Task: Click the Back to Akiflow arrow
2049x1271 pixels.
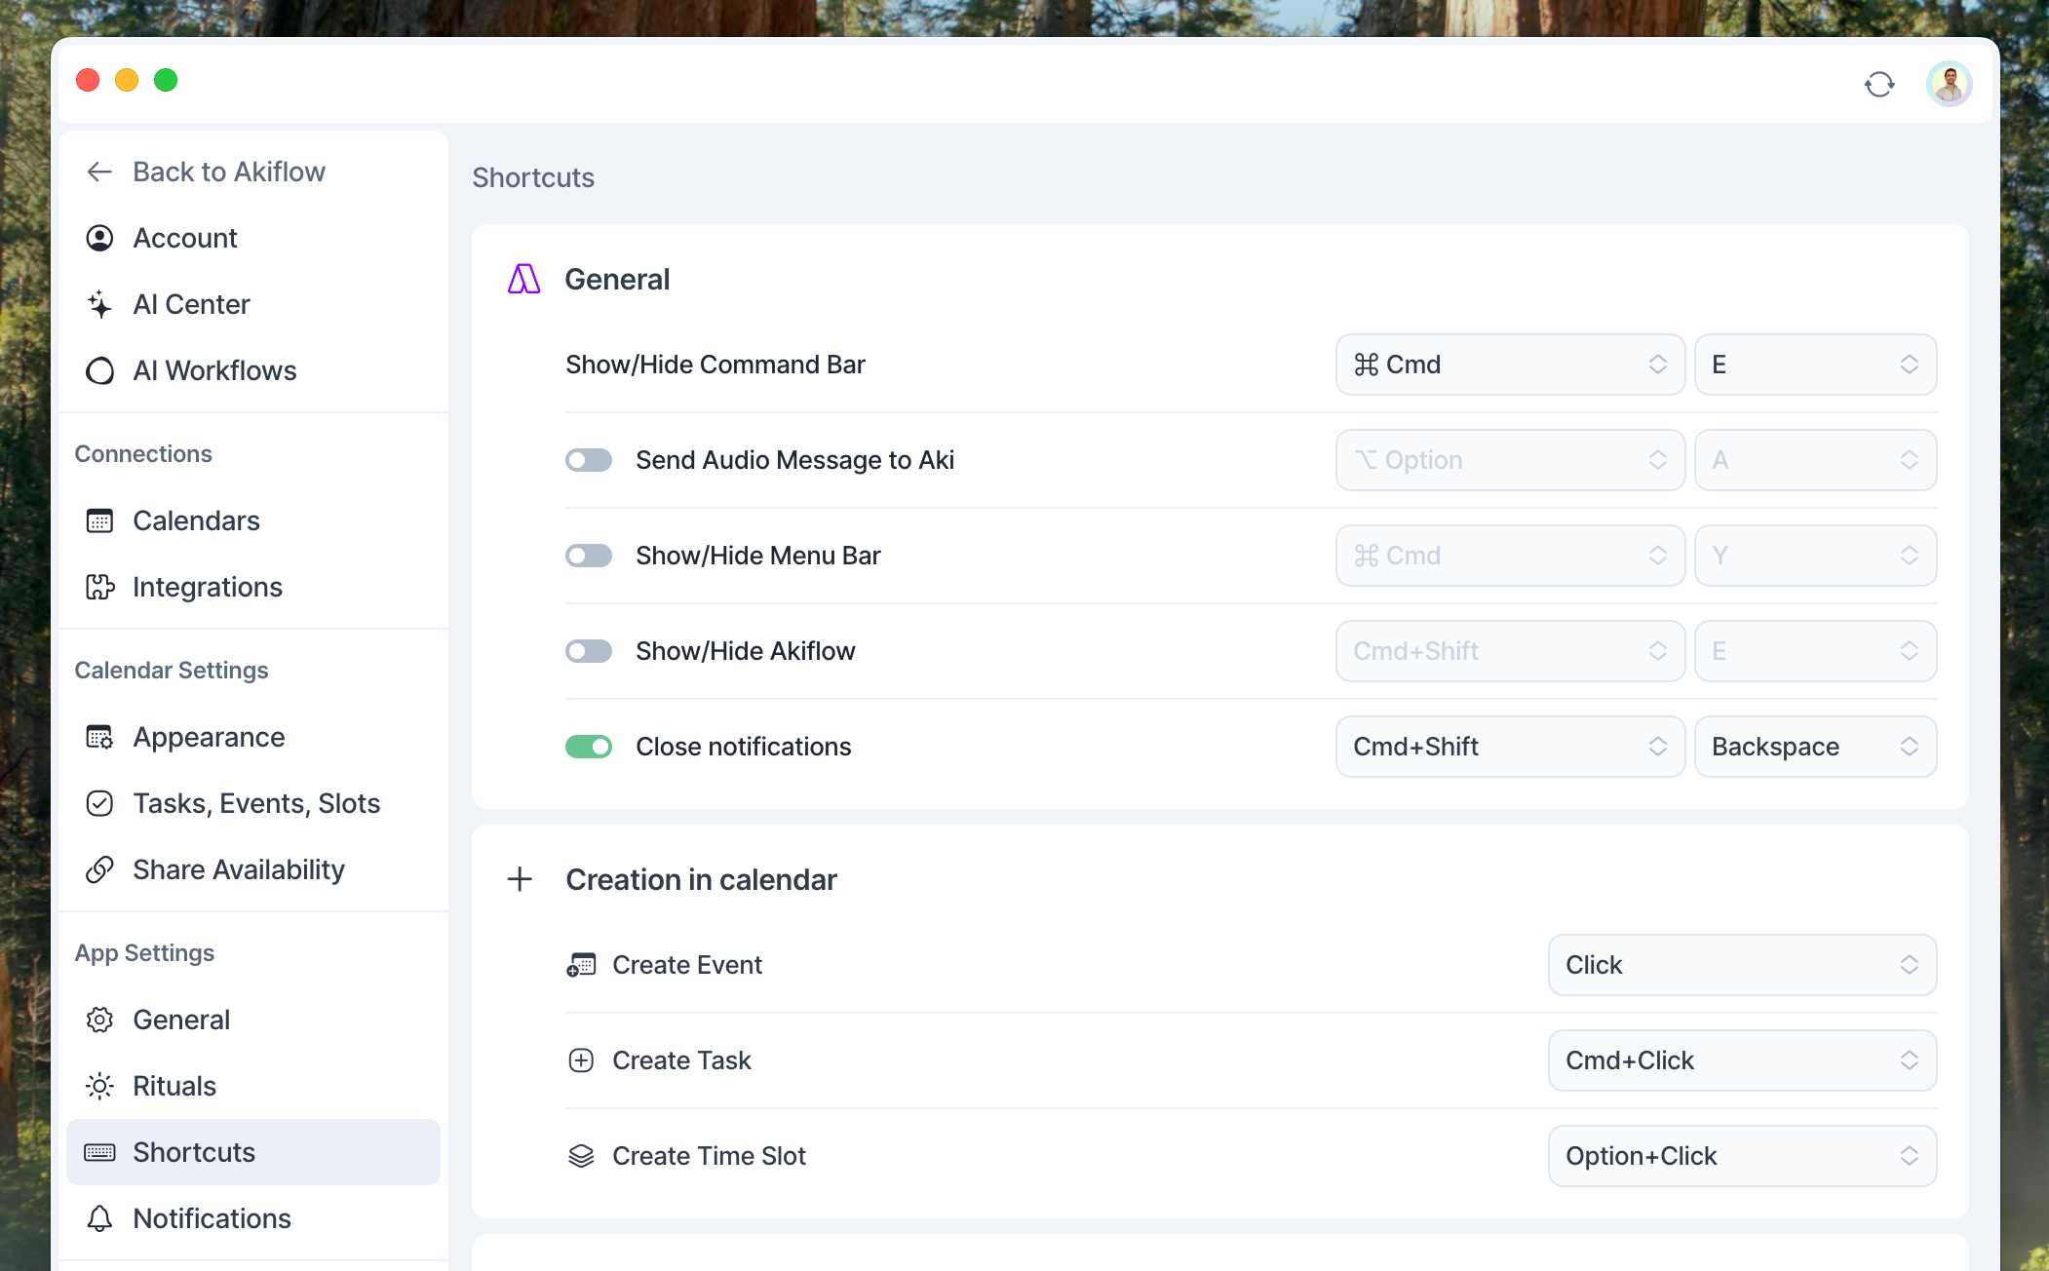Action: point(99,173)
